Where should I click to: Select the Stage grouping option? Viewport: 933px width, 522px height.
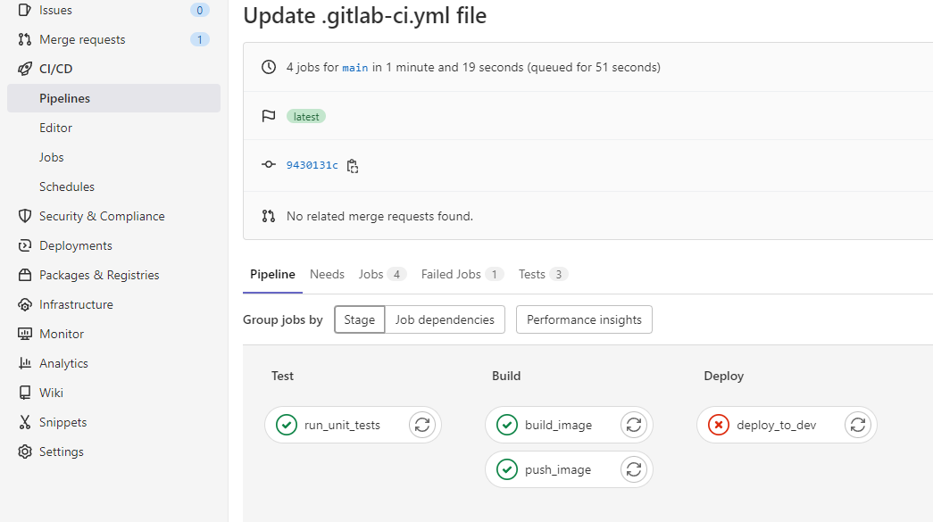click(x=359, y=319)
